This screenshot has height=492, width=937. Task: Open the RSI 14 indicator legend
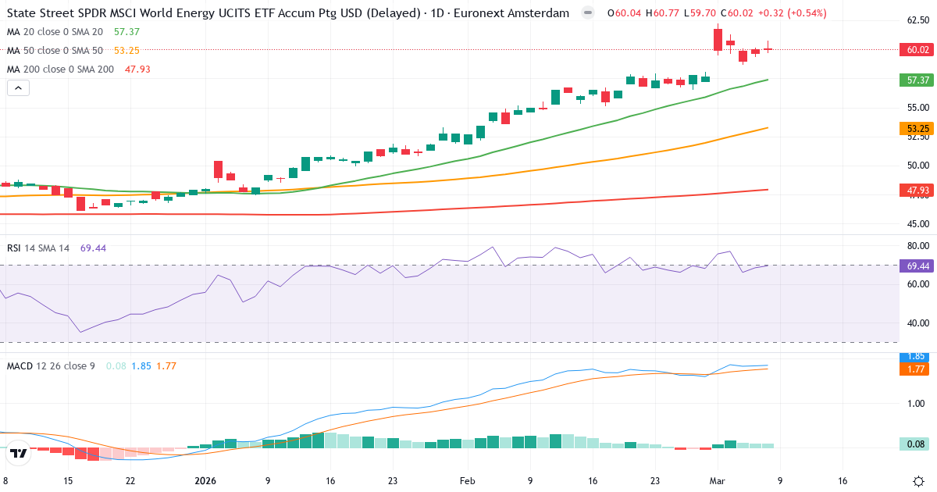click(x=37, y=248)
